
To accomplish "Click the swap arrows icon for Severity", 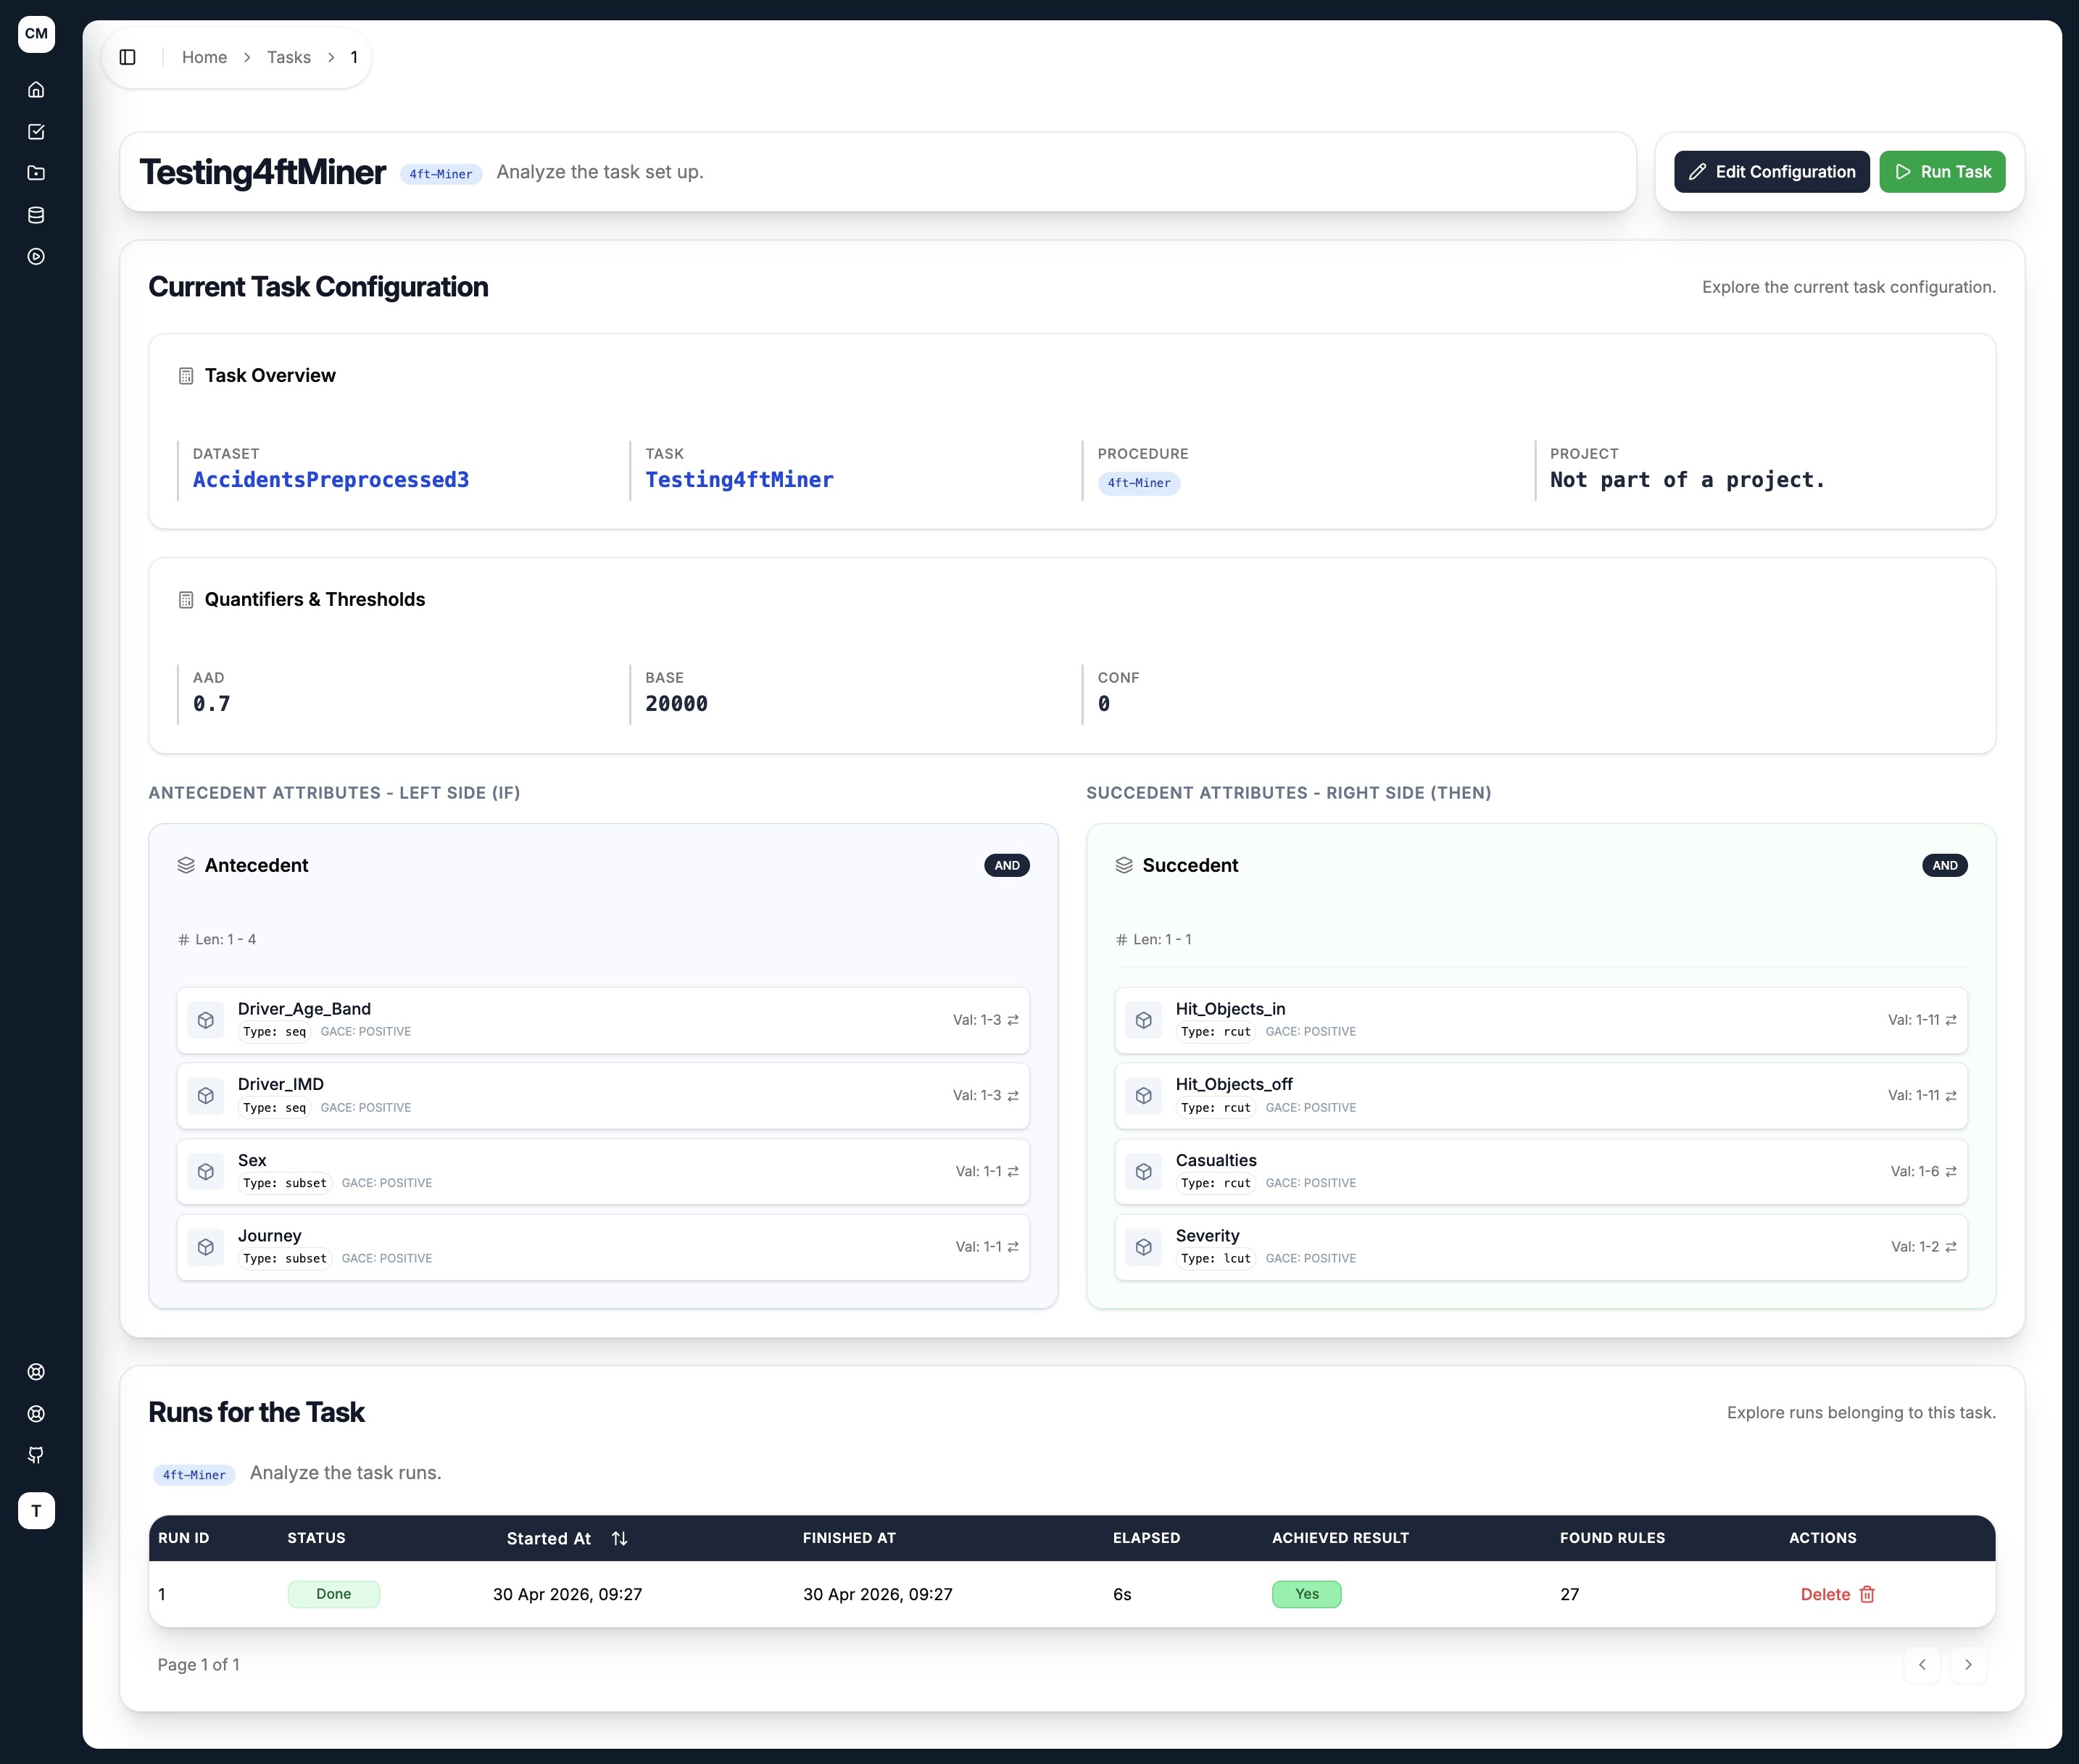I will [1951, 1247].
